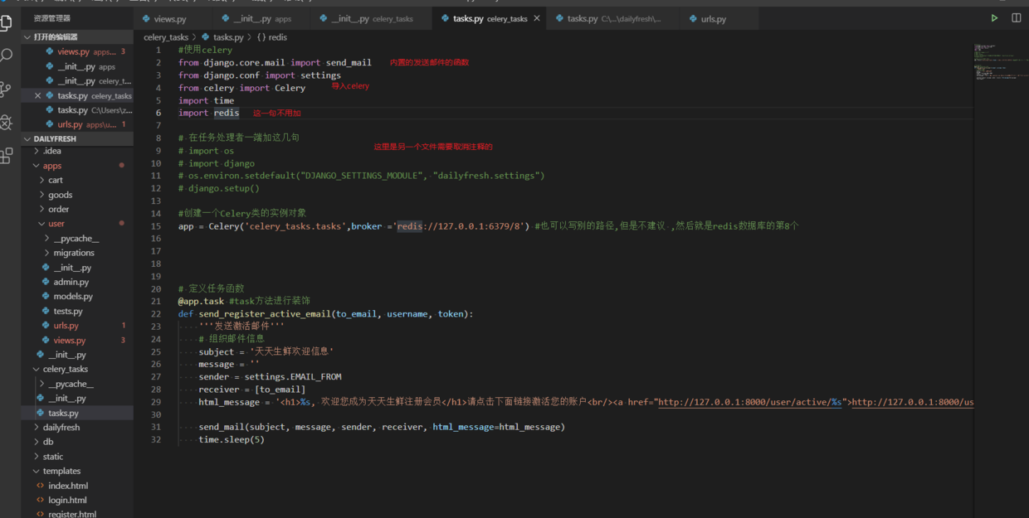Open register.html in the file tree
This screenshot has width=1029, height=518.
77,513
